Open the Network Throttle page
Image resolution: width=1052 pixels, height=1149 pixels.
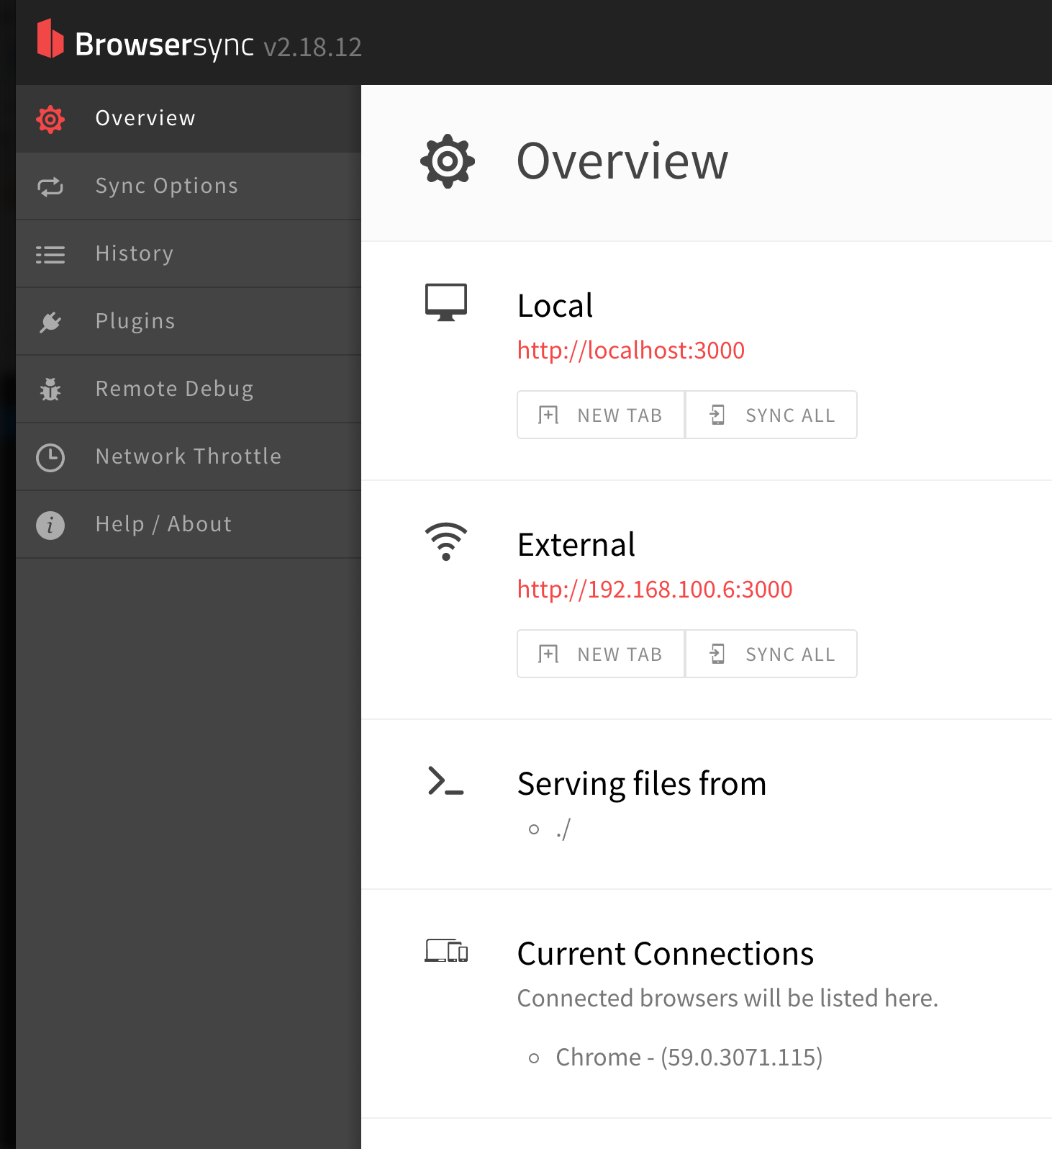click(189, 457)
